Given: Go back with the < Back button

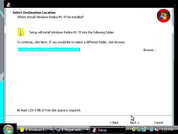Looking at the screenshot, I should click(x=114, y=123).
